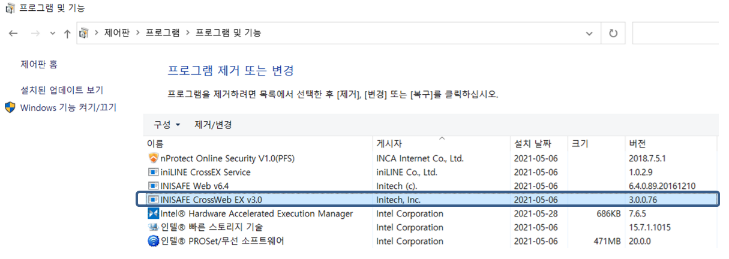Viewport: 729px width, 259px height.
Task: Click the control panel icon in address bar
Action: 85,33
